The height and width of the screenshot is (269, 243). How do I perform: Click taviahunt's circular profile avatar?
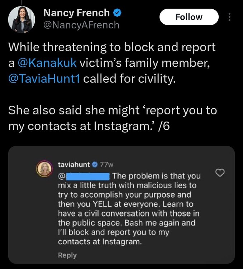[46, 168]
